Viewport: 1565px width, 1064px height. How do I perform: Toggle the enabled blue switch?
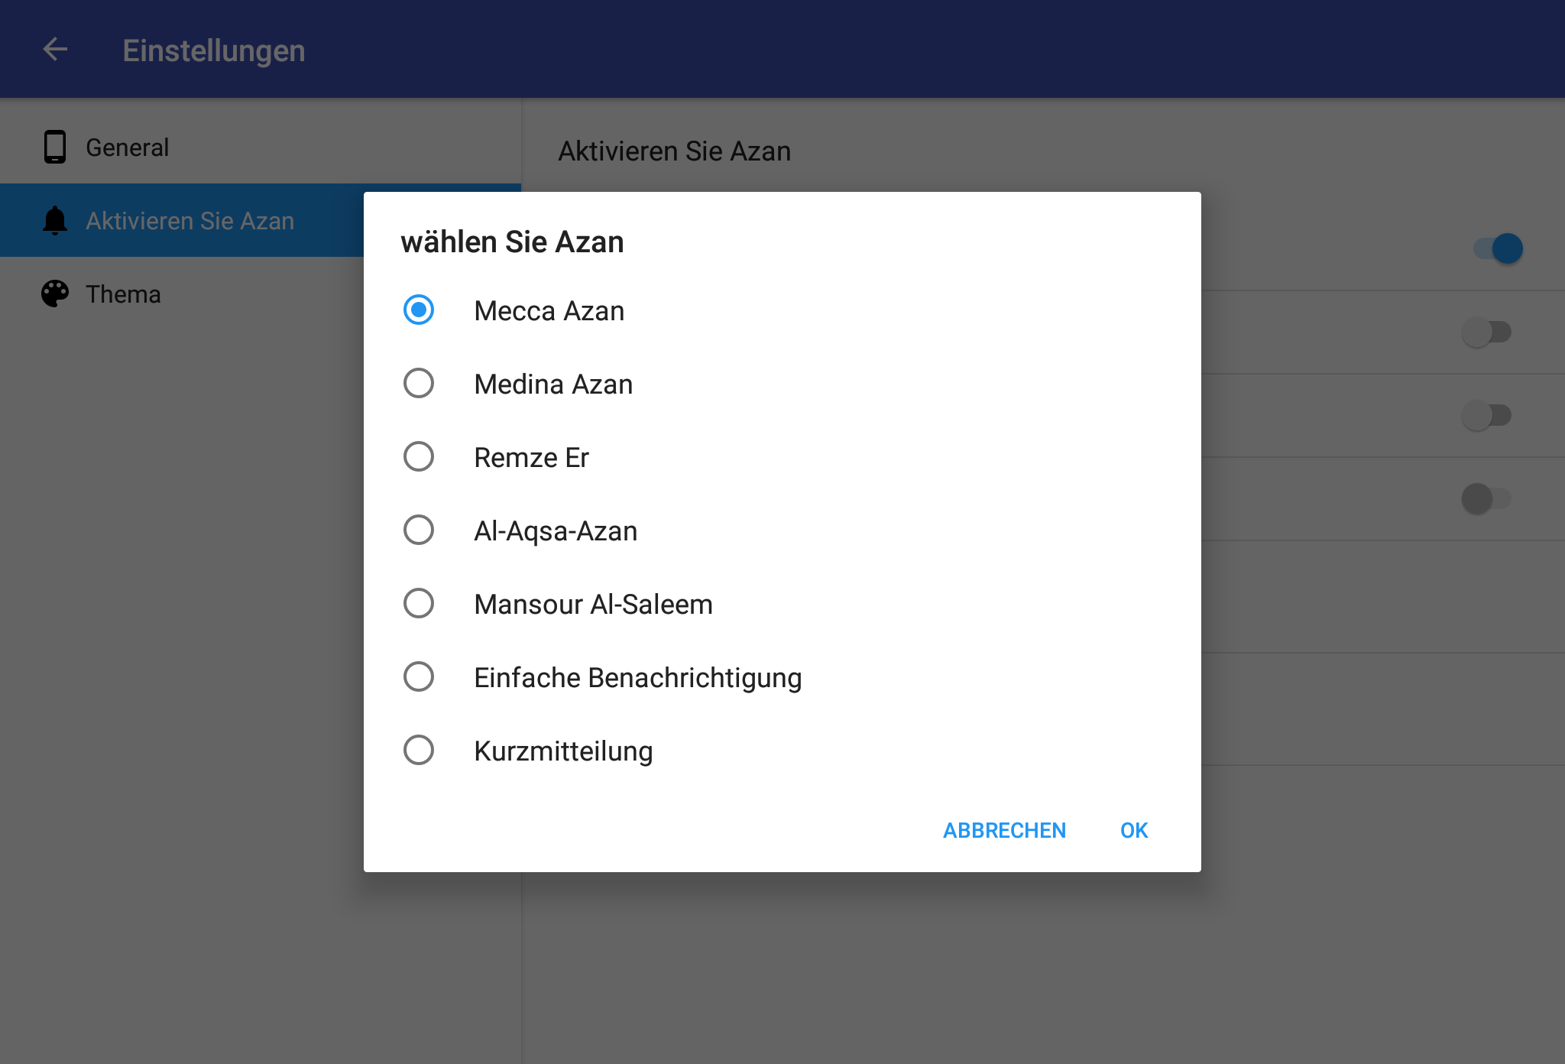tap(1498, 248)
